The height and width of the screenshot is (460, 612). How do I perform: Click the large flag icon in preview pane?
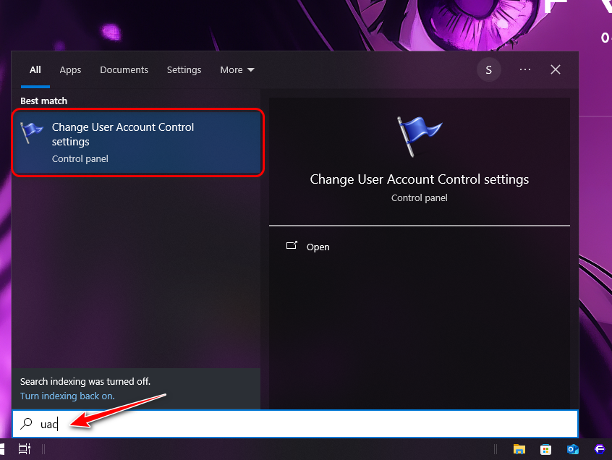419,137
